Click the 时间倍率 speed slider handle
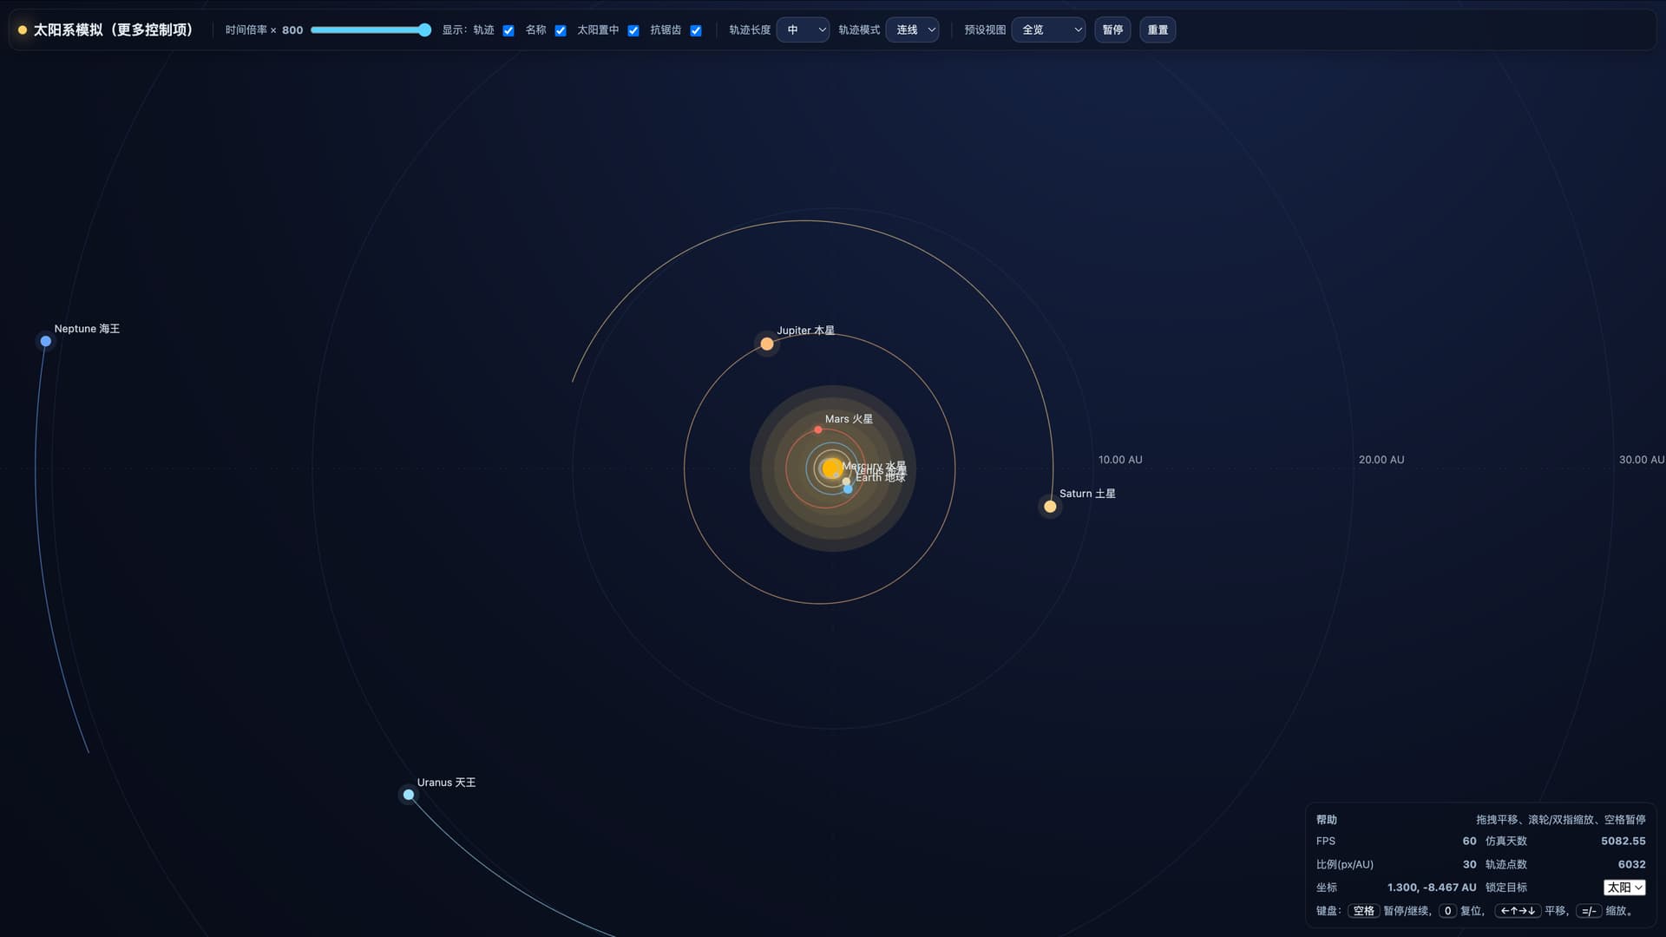Screen dimensions: 1666x937 tap(424, 29)
